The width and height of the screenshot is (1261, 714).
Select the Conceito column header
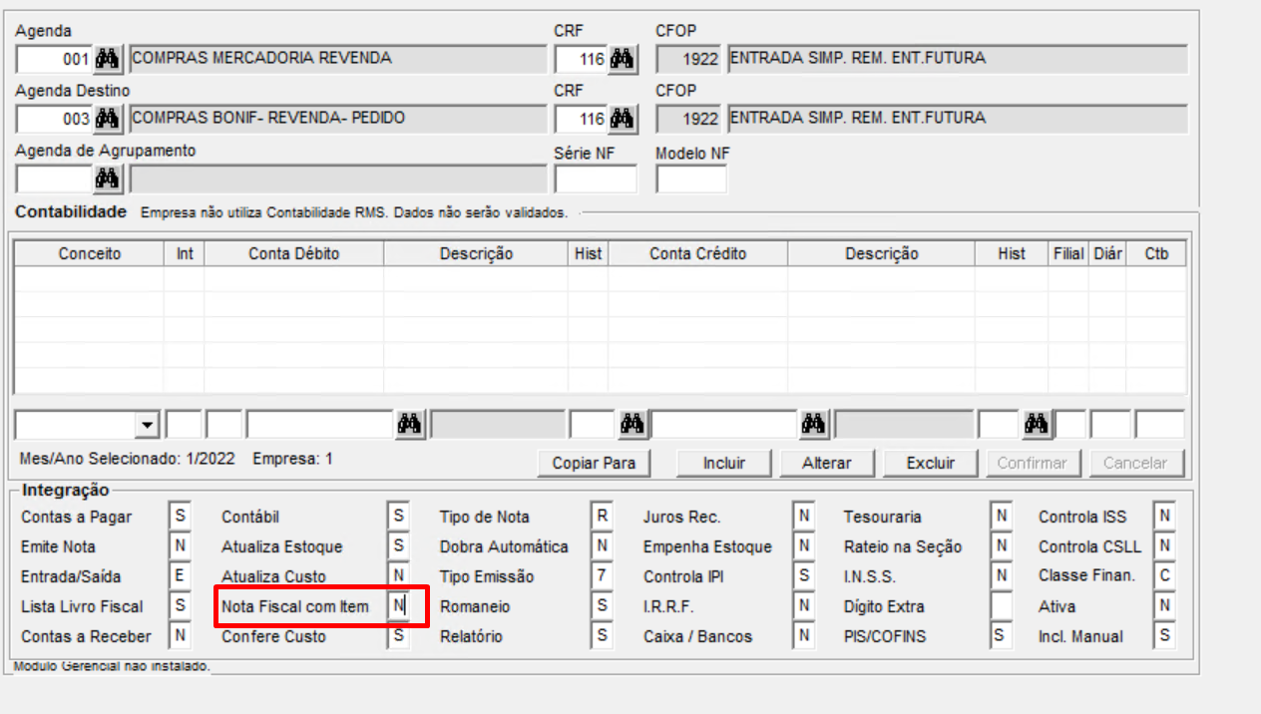click(x=90, y=253)
